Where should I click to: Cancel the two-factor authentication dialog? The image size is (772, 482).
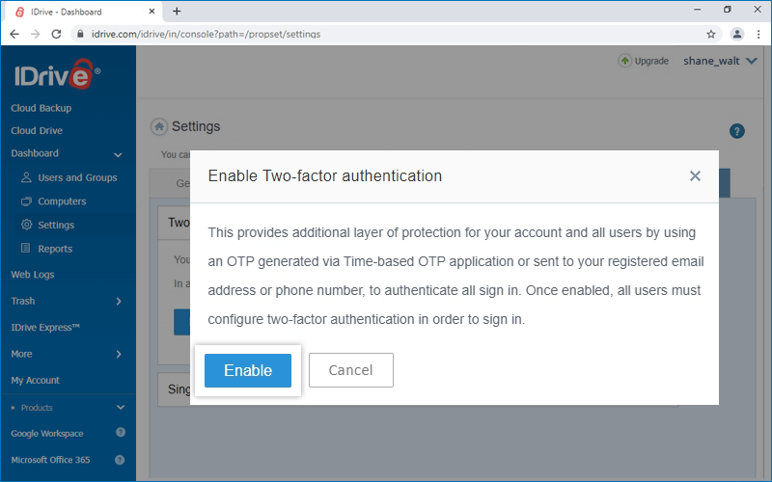pos(350,370)
